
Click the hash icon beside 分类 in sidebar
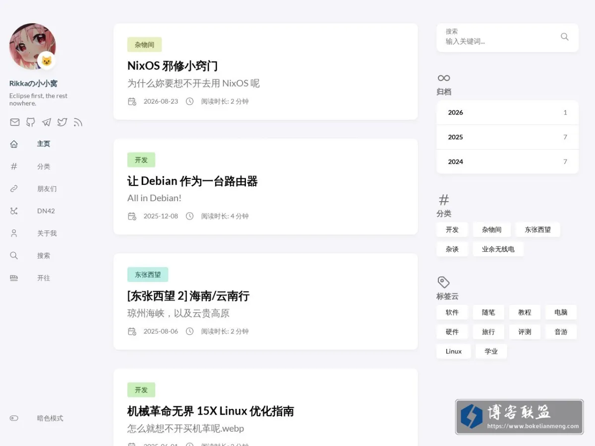pyautogui.click(x=14, y=167)
